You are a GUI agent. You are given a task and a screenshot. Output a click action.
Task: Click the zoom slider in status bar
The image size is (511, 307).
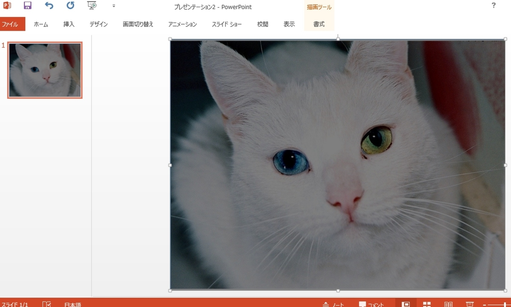pyautogui.click(x=500, y=305)
